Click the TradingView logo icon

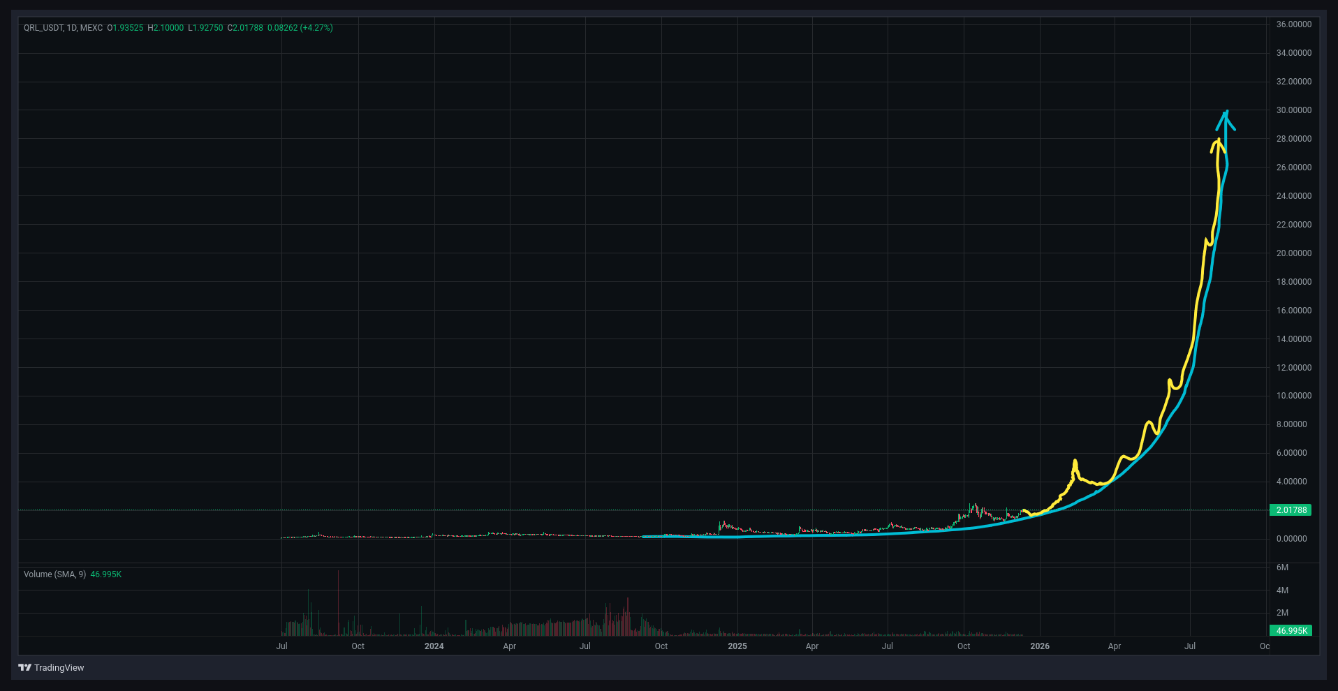pyautogui.click(x=24, y=668)
